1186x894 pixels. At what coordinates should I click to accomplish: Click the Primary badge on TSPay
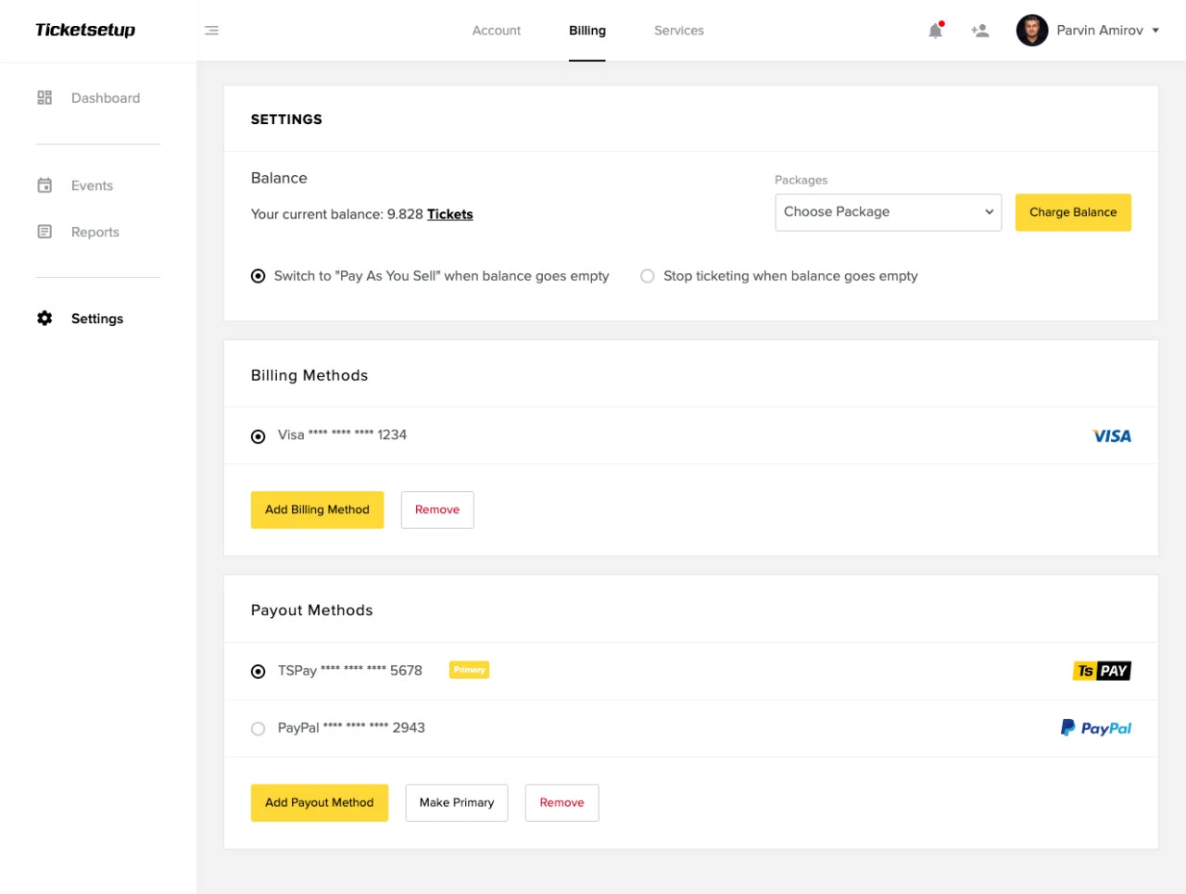[469, 670]
